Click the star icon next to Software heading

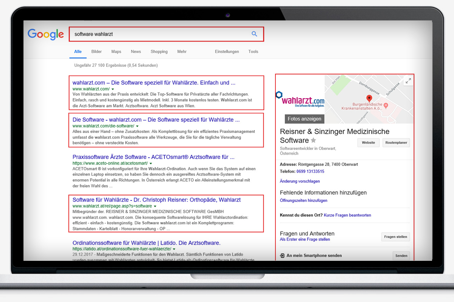tap(313, 140)
